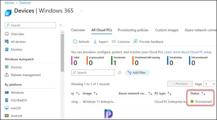Click the Windows Autopatch Devices icon
This screenshot has height=120, width=217.
[x=7, y=67]
